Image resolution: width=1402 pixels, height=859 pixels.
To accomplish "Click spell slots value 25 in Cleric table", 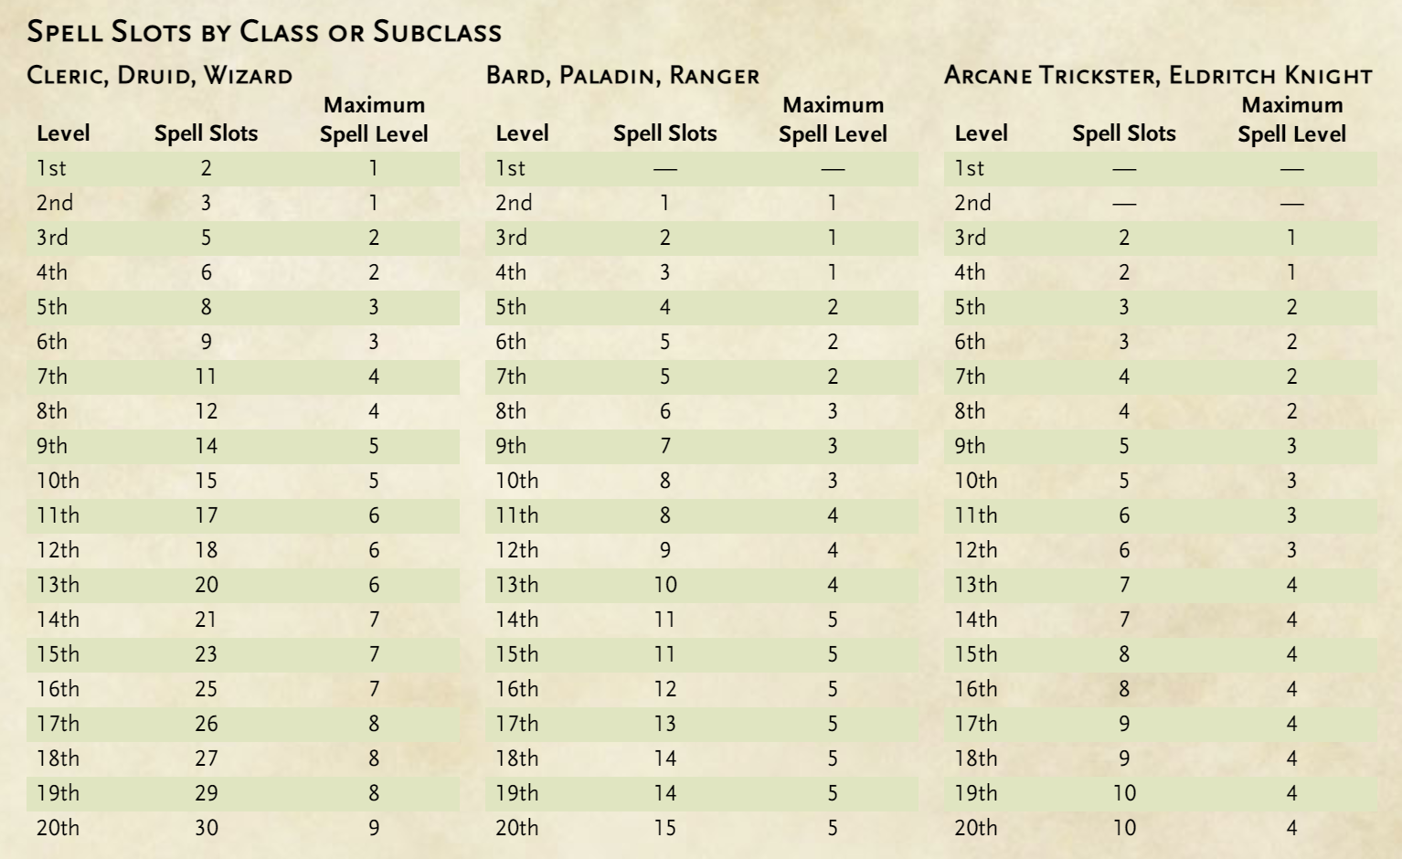I will [x=207, y=689].
